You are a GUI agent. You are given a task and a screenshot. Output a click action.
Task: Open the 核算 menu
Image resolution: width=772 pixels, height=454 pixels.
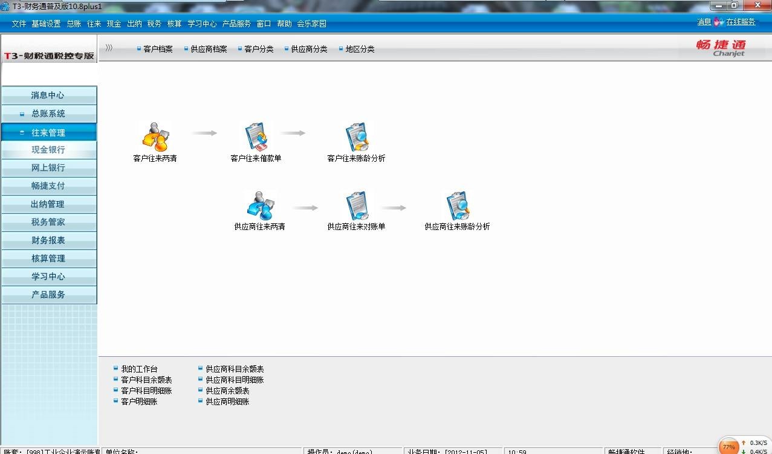point(174,24)
